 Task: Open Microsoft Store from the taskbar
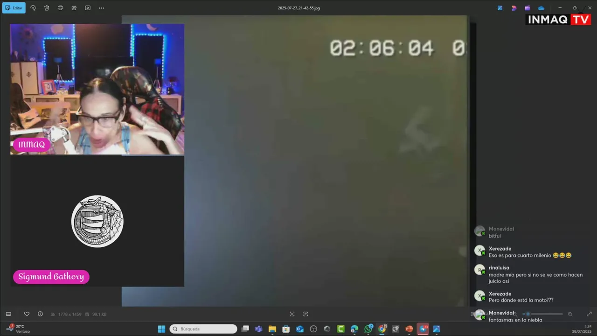(x=286, y=329)
